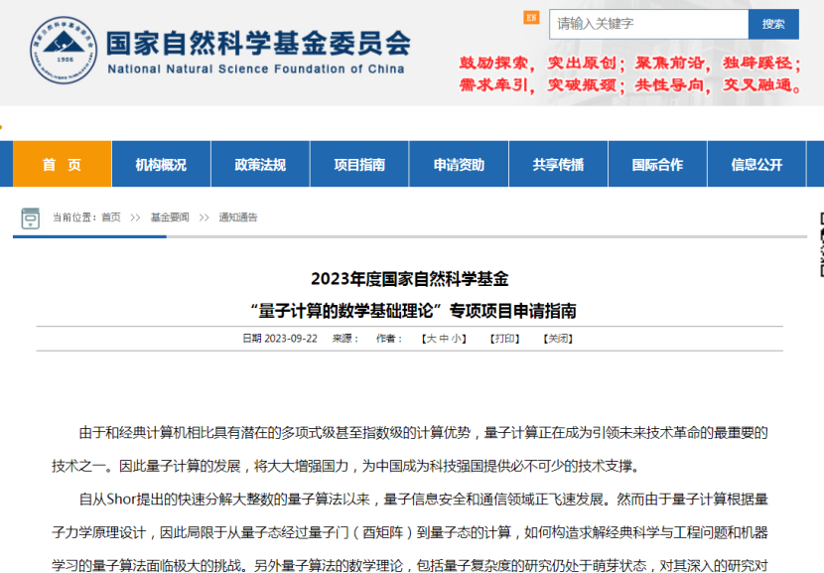Go to 基金要闻 in the breadcrumb

click(x=169, y=217)
